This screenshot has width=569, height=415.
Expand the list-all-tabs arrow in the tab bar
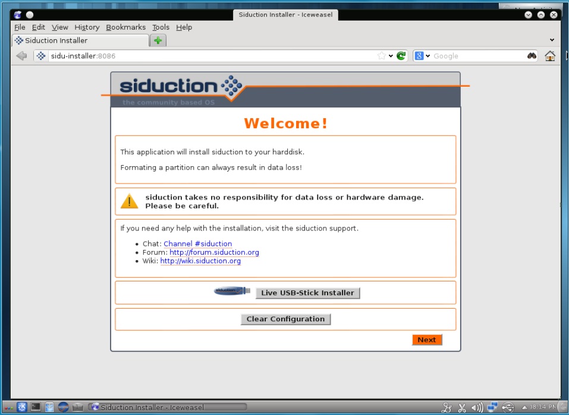click(x=552, y=40)
